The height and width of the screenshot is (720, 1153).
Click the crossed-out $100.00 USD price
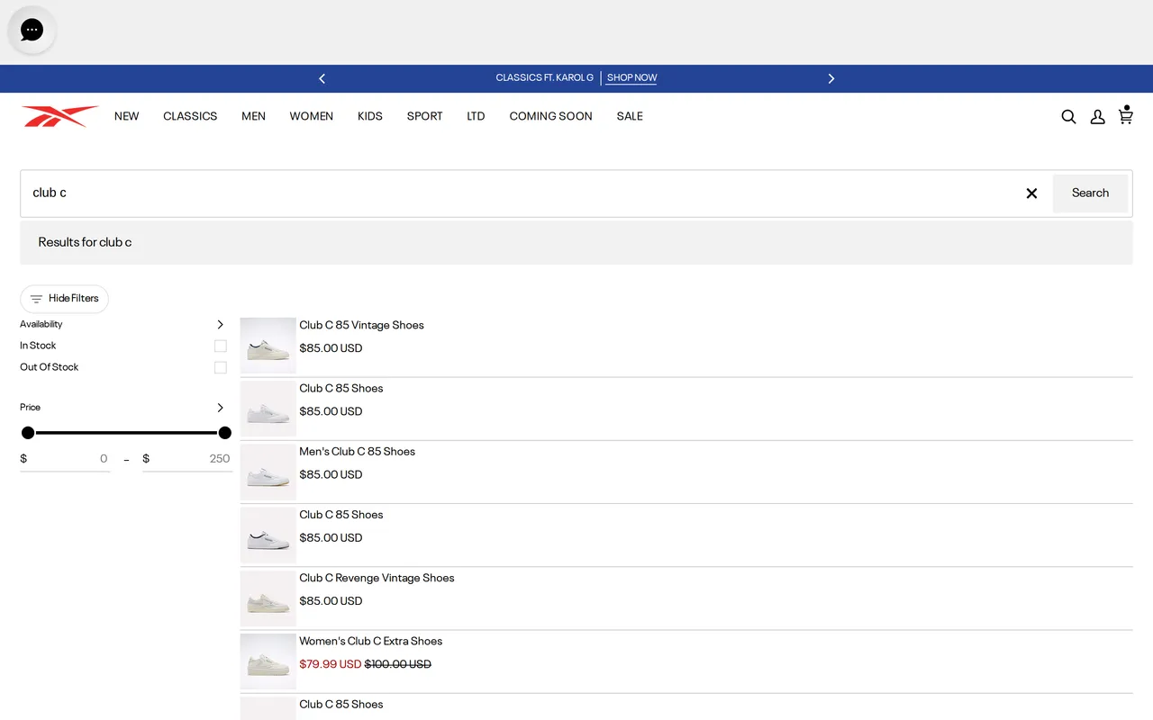(x=398, y=664)
